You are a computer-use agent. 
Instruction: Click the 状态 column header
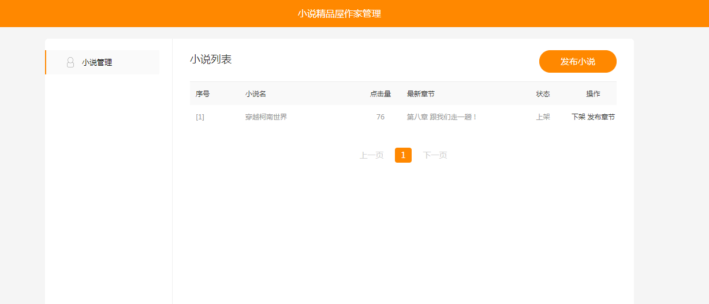coord(543,93)
